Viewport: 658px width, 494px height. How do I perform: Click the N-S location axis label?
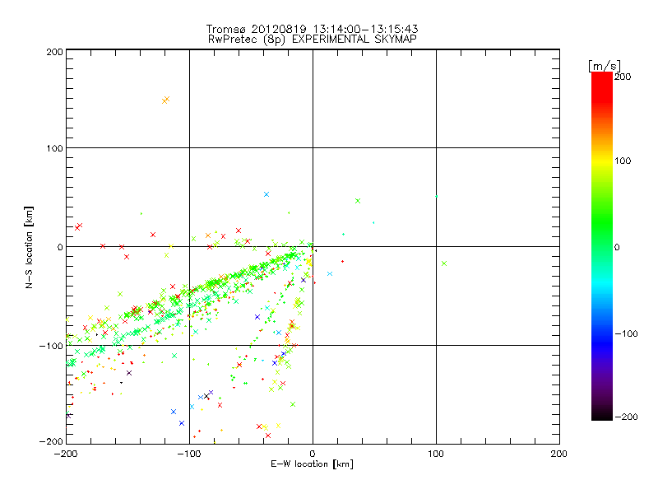(x=28, y=246)
